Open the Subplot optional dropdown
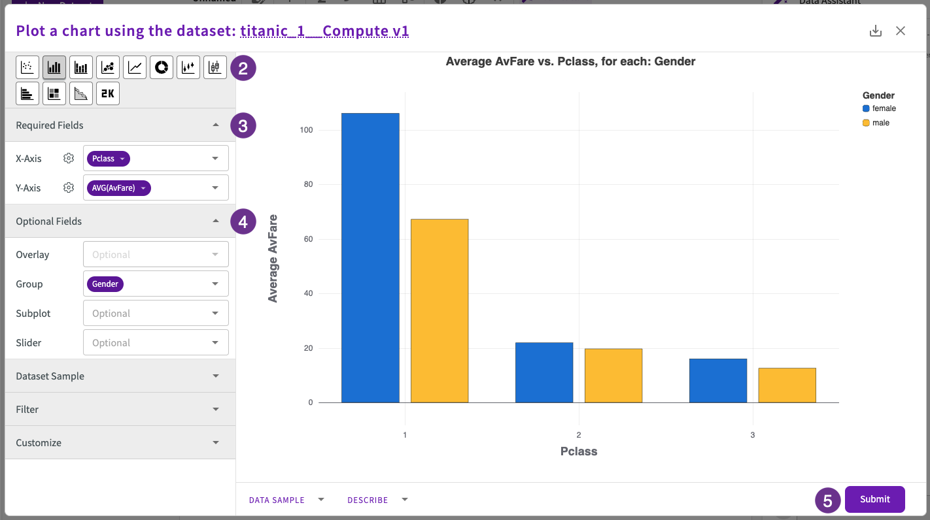Image resolution: width=930 pixels, height=520 pixels. (156, 313)
